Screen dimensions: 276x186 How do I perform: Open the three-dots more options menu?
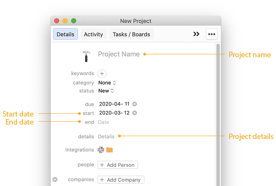click(x=212, y=34)
